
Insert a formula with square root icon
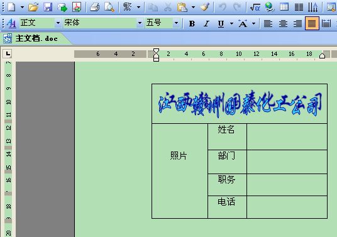point(255,8)
